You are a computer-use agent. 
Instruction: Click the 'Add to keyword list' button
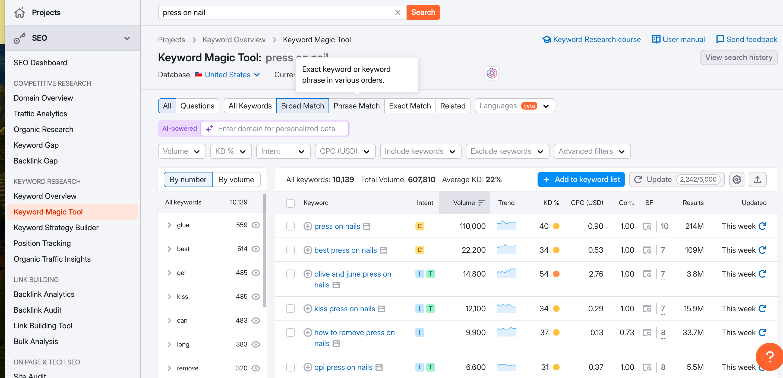click(x=581, y=180)
